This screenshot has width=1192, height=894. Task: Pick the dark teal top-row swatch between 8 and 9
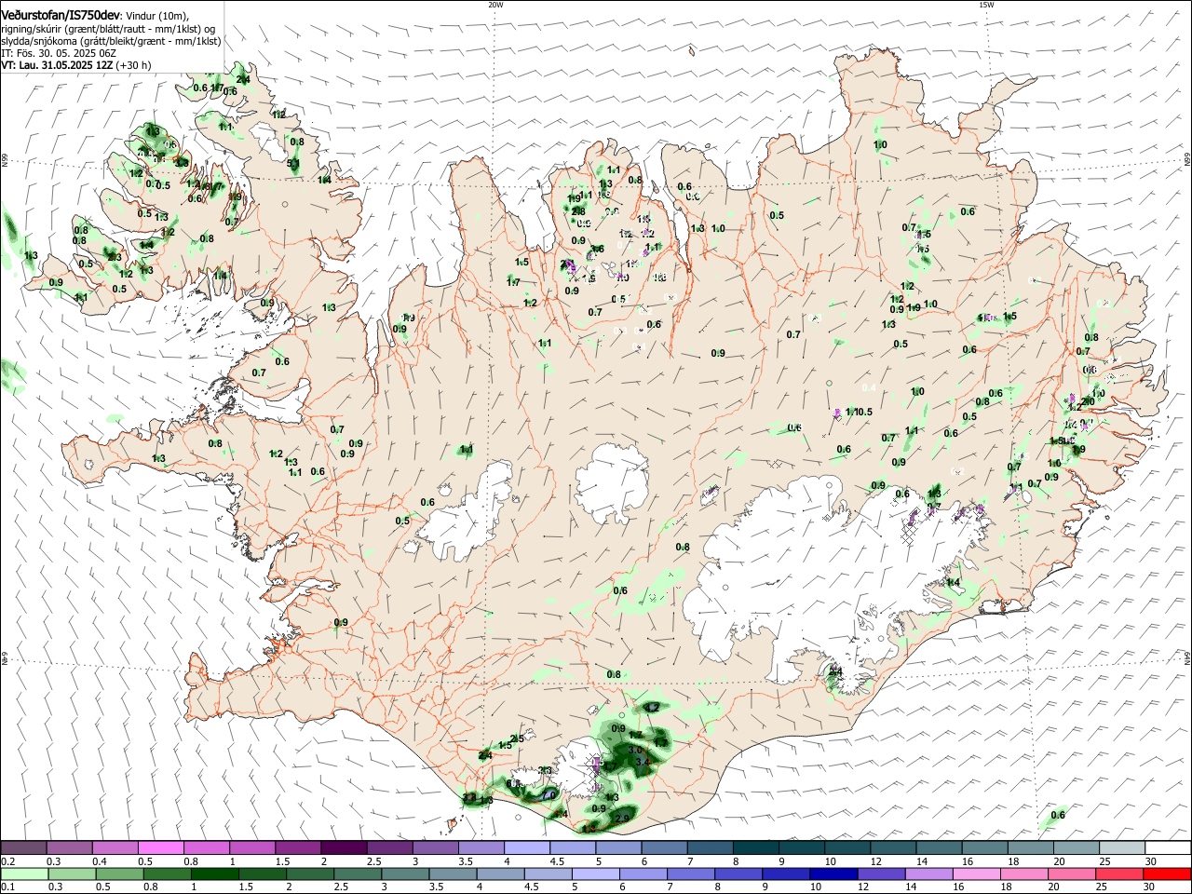[x=755, y=848]
